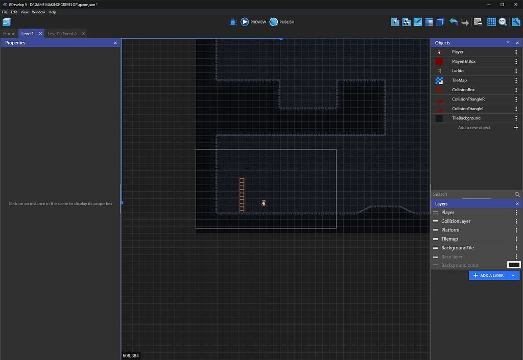Open the Edit menu

pyautogui.click(x=14, y=12)
